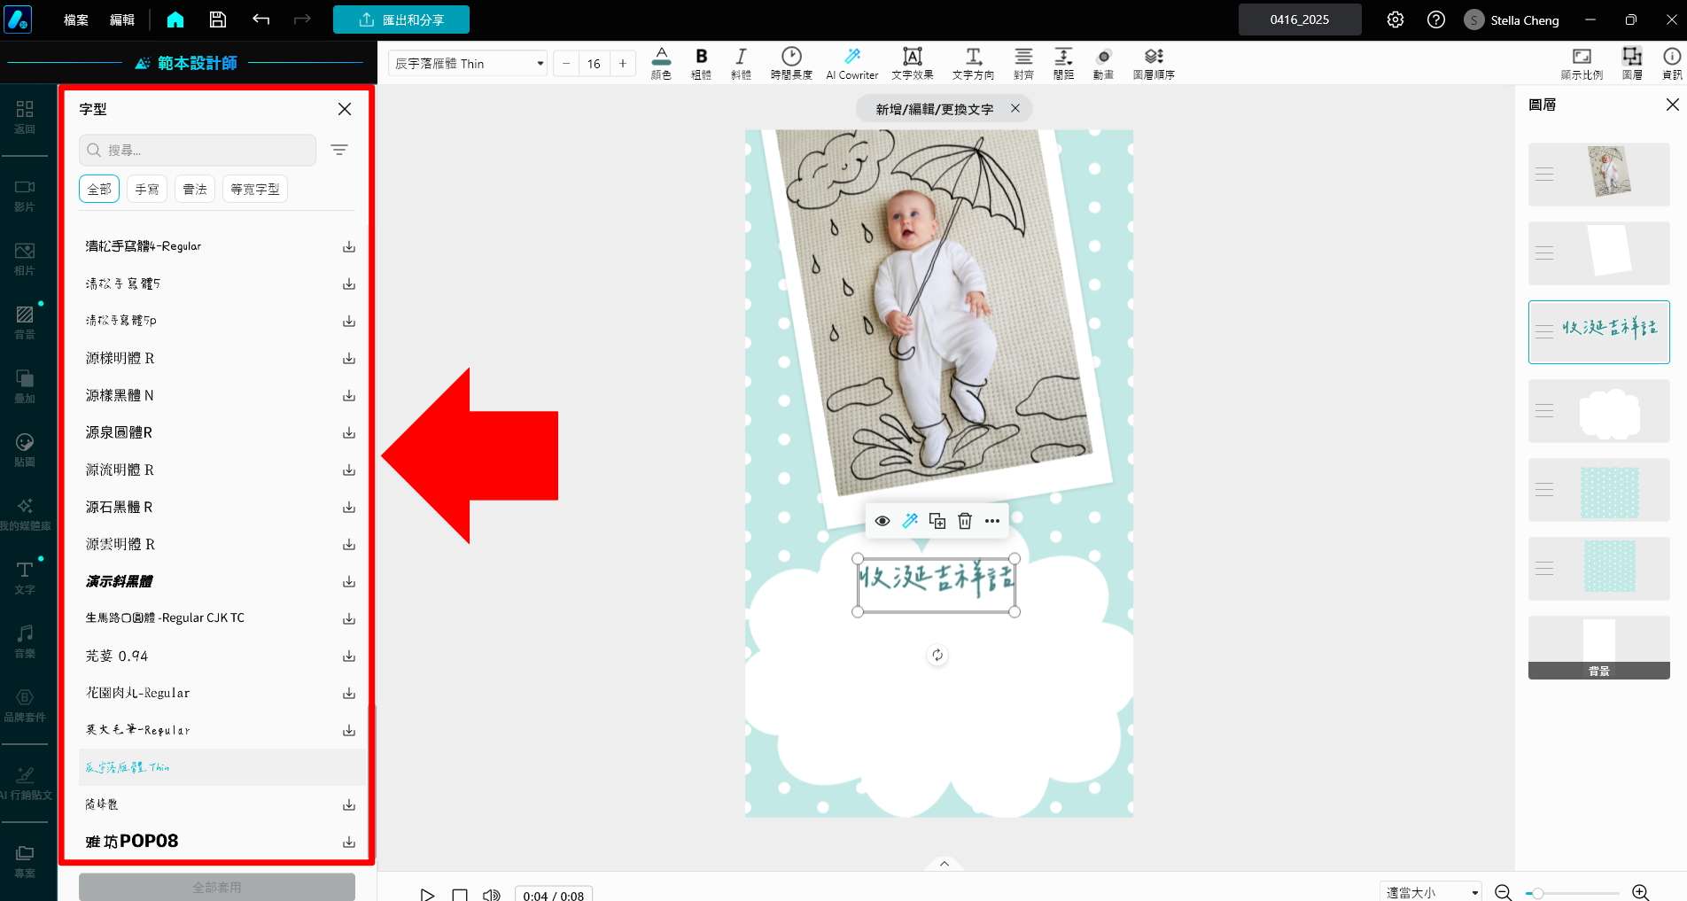Zoom in with magnifier plus icon
The height and width of the screenshot is (901, 1687).
[x=1641, y=893]
